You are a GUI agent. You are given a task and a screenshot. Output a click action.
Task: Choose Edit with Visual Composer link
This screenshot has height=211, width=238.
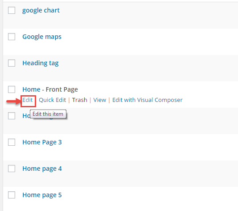click(x=148, y=100)
